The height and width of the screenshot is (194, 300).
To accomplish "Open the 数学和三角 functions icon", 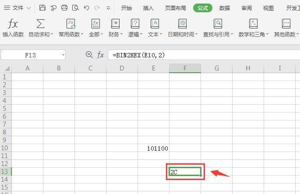I will click(253, 24).
